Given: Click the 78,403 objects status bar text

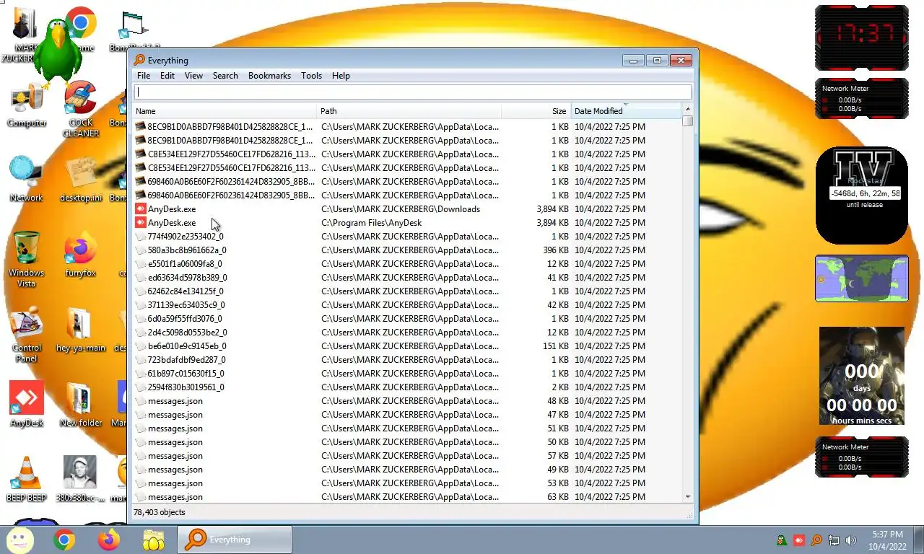Looking at the screenshot, I should (160, 512).
